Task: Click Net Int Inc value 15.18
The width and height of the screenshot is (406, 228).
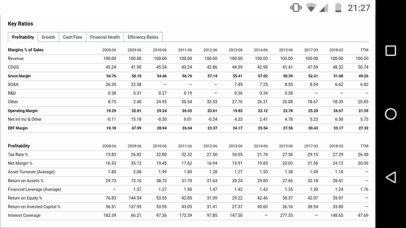Action: coord(136,119)
